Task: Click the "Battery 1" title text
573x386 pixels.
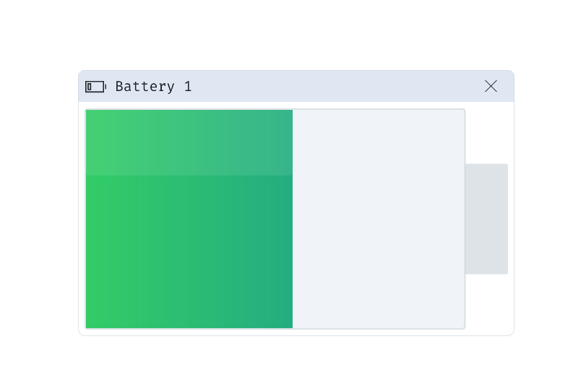Action: point(153,87)
